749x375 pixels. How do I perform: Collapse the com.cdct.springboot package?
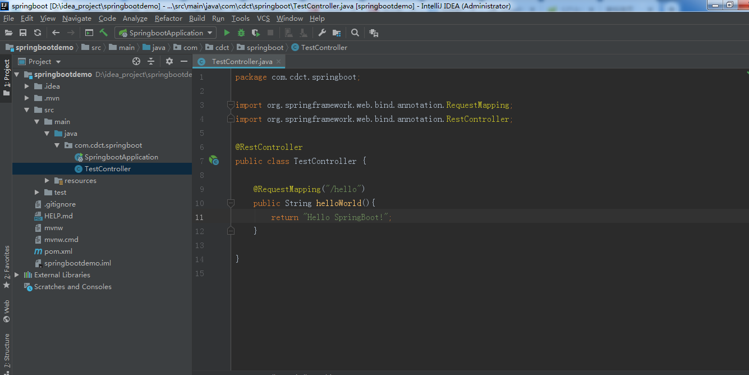click(57, 145)
